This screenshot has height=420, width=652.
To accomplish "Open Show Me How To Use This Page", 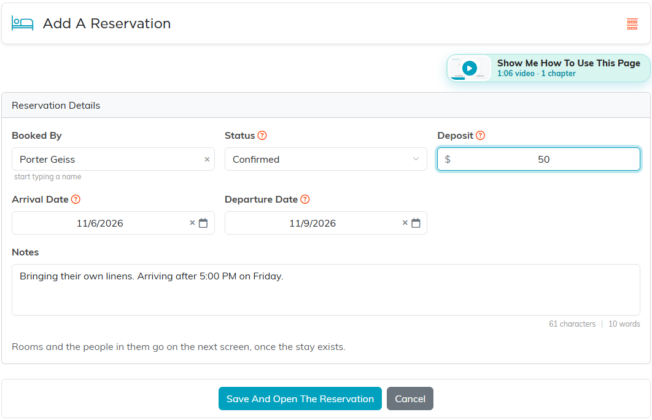I will (x=548, y=68).
